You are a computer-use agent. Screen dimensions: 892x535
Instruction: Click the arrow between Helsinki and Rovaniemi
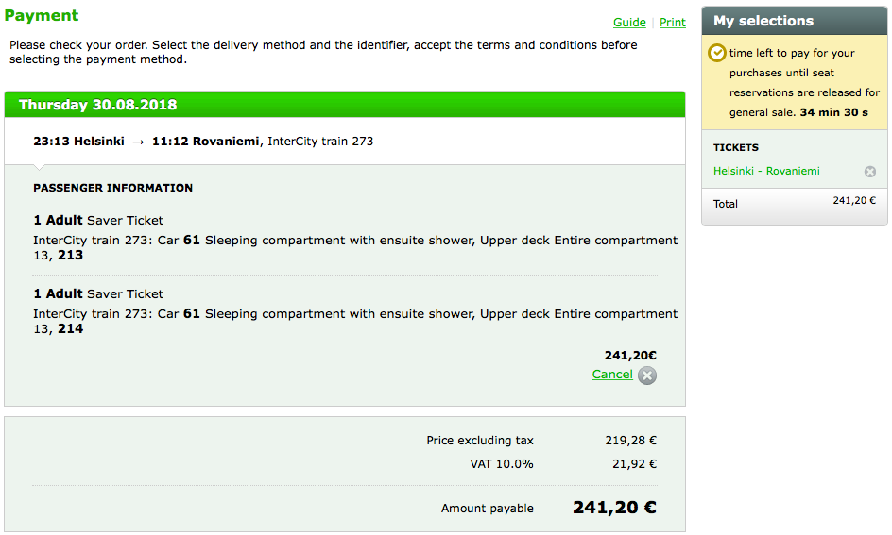pos(138,142)
